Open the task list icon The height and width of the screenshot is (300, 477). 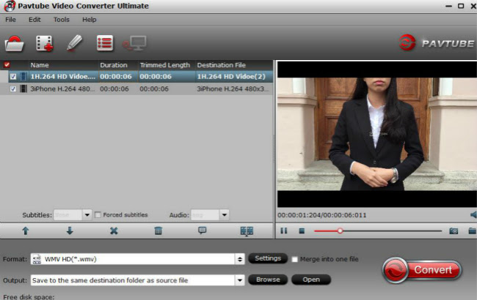tap(105, 43)
